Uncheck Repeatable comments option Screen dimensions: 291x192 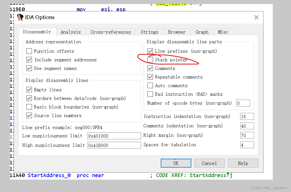[150, 77]
